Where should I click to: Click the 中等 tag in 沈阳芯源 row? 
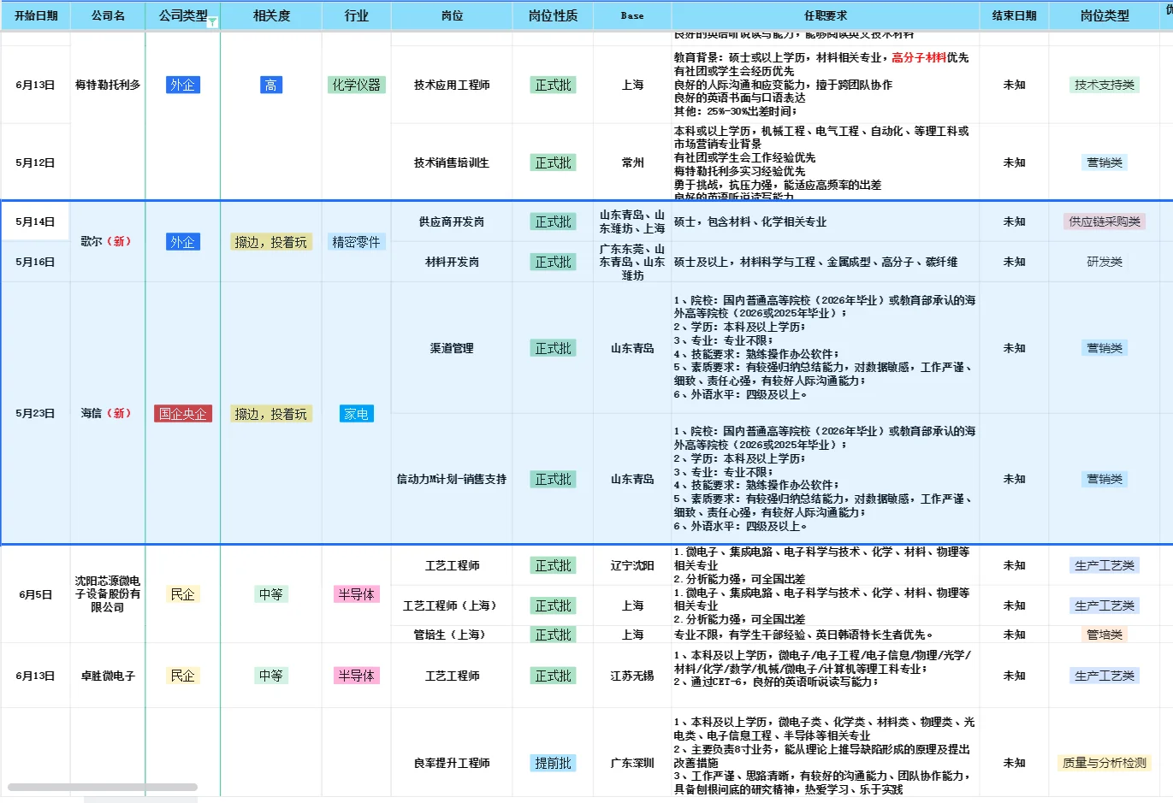[271, 594]
